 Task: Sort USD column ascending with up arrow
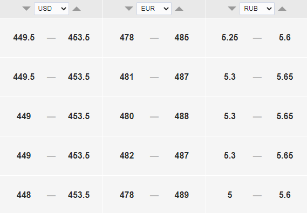(x=77, y=9)
